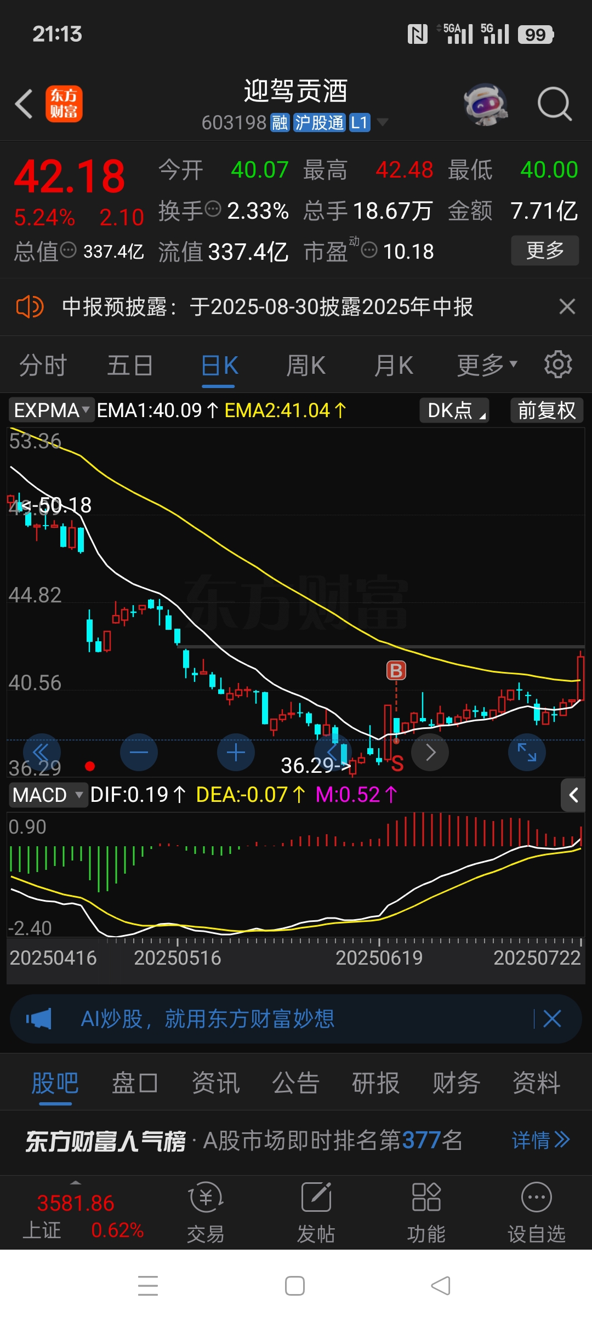Tap the S sell signal marker
The height and width of the screenshot is (1322, 592).
coord(397,764)
